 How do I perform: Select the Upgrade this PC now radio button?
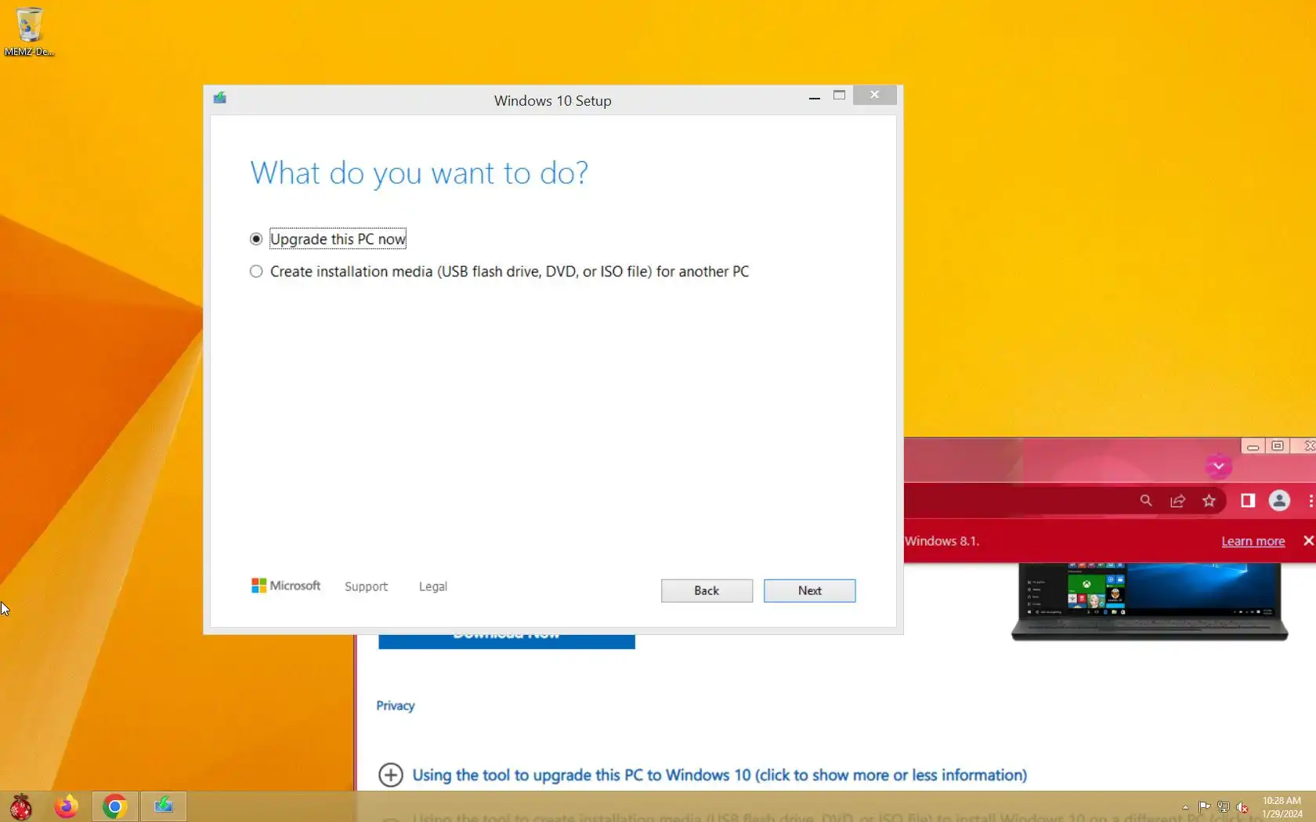coord(256,239)
